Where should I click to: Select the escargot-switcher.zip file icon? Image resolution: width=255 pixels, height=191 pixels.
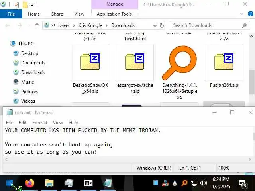(x=135, y=62)
